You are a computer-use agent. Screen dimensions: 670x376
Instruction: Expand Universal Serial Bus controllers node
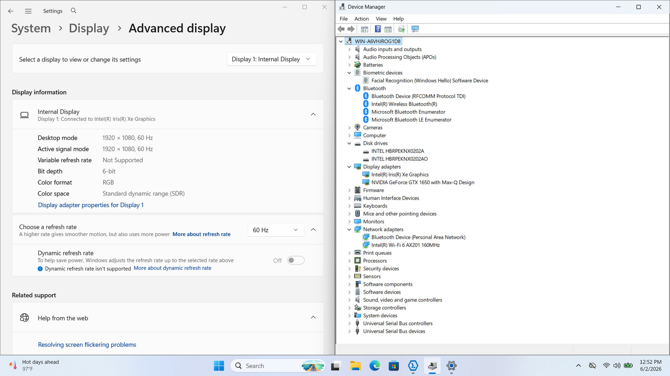[349, 323]
